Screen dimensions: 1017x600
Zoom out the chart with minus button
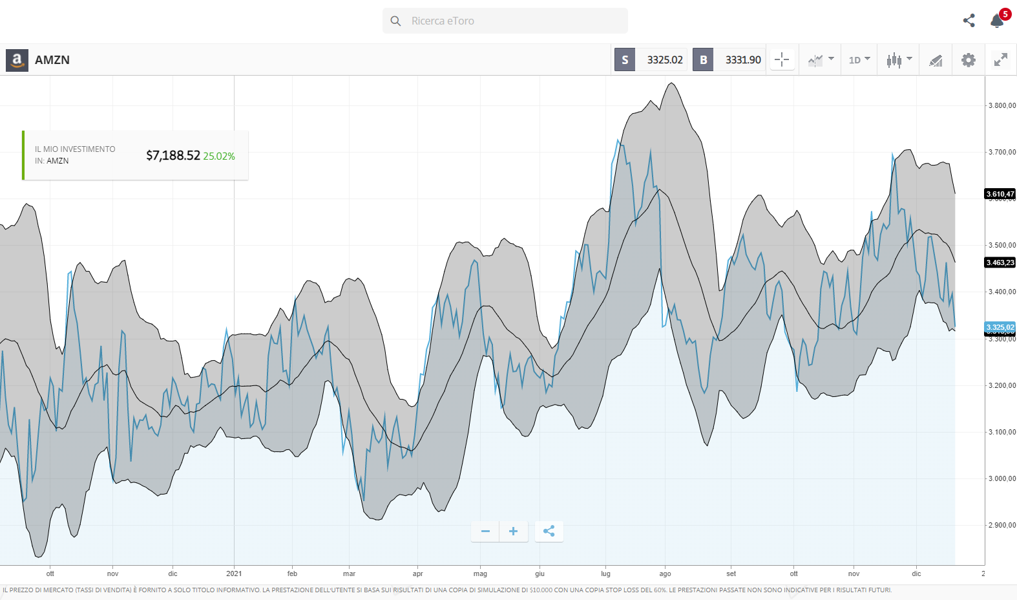485,531
